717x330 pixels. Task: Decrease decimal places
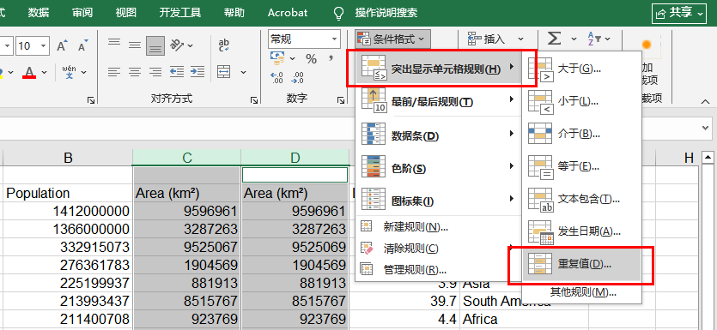(x=298, y=78)
